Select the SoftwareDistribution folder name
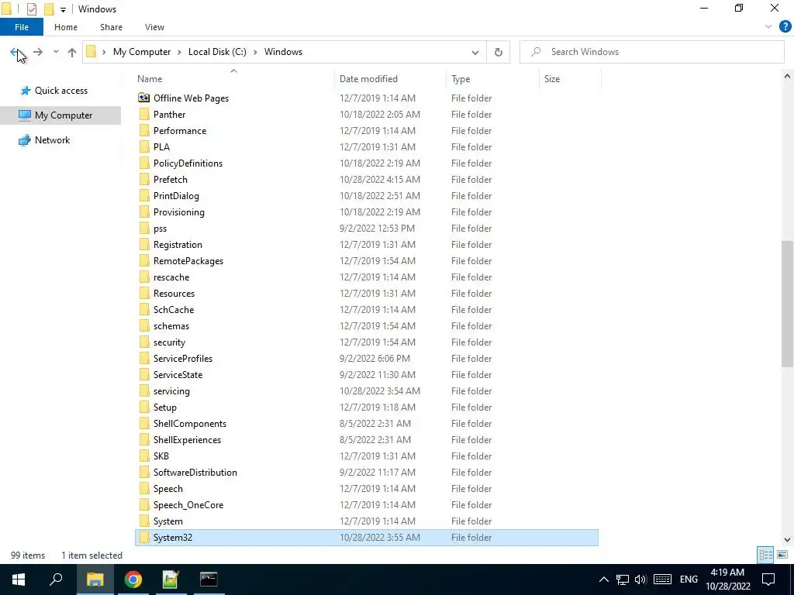This screenshot has height=595, width=794. 195,473
